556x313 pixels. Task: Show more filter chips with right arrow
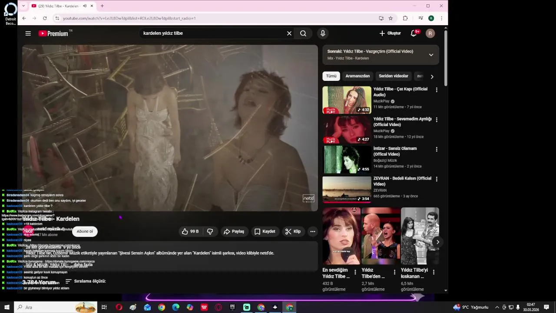432,77
